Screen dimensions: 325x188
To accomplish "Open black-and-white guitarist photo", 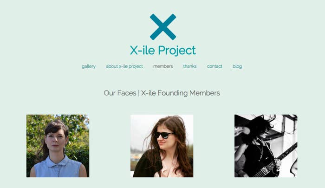I will 266,146.
